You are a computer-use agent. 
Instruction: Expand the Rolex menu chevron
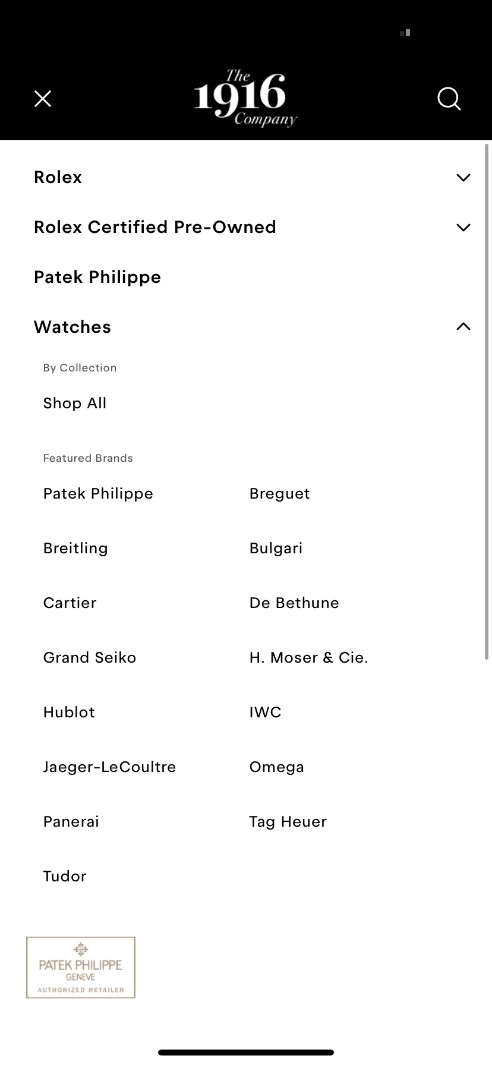pos(463,178)
